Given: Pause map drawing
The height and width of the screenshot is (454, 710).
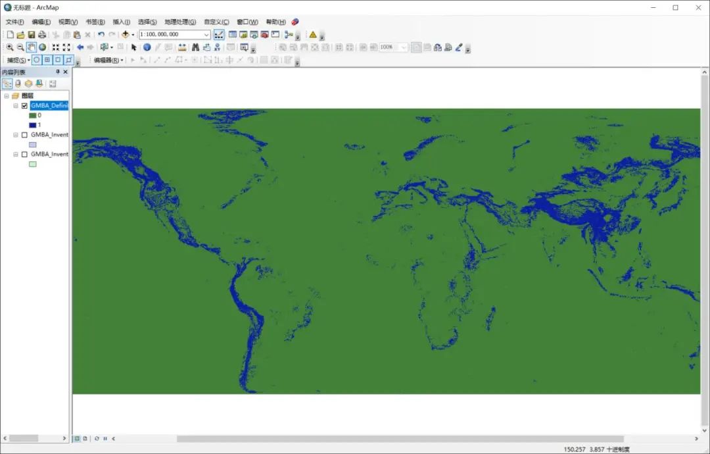Looking at the screenshot, I should (x=105, y=439).
